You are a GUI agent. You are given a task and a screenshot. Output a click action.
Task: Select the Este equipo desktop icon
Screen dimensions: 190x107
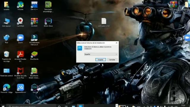[x=7, y=22]
